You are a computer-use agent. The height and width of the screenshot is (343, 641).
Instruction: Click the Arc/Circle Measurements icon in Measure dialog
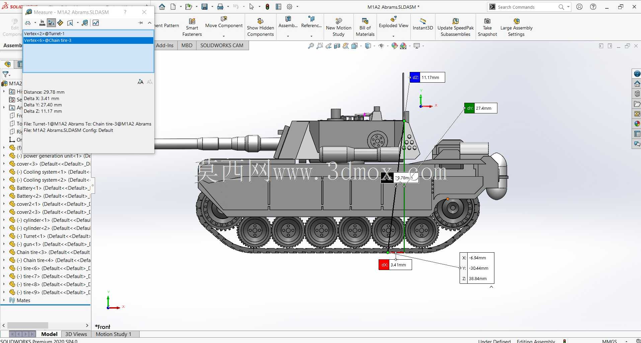point(28,23)
